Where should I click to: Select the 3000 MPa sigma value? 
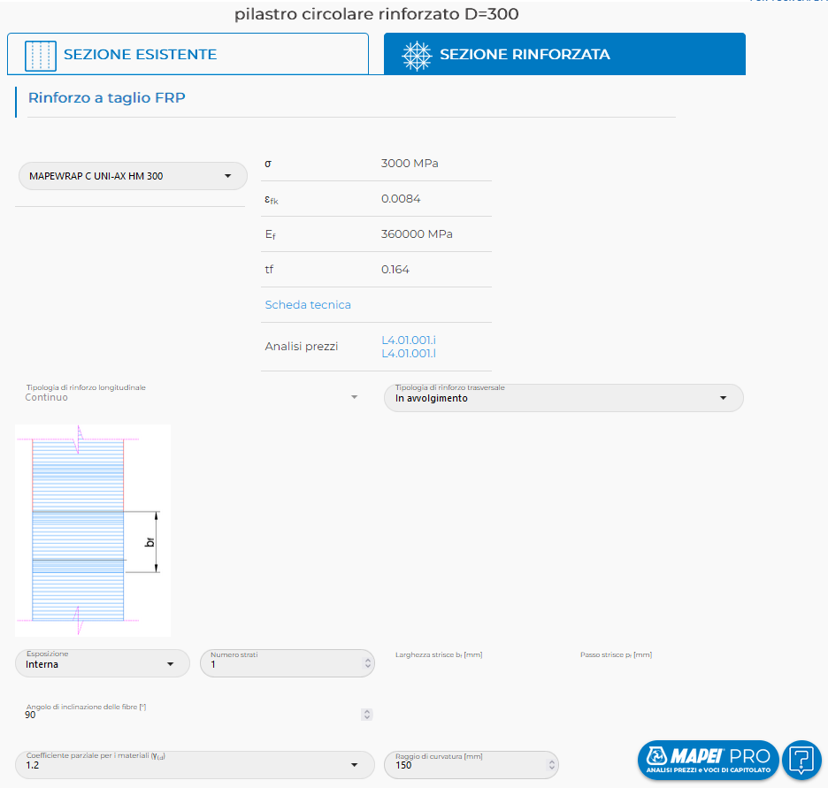pos(410,163)
